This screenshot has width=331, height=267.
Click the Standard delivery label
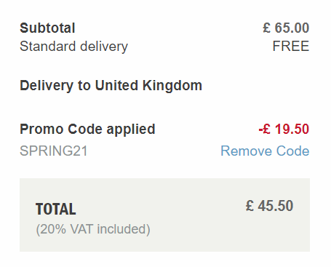[73, 47]
